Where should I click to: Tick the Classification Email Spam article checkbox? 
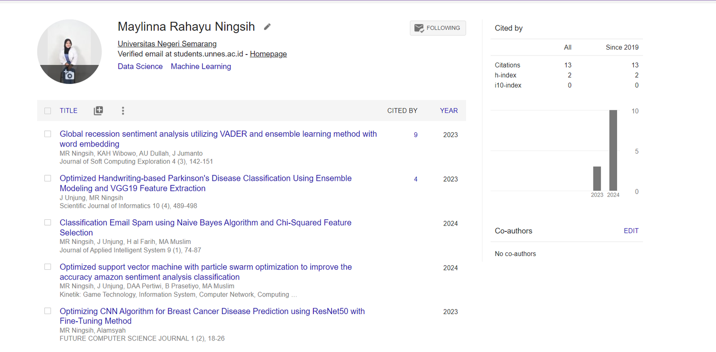[x=48, y=222]
